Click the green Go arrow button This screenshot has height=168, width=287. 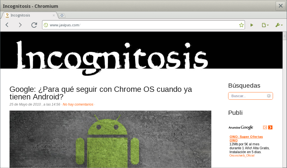click(x=252, y=25)
